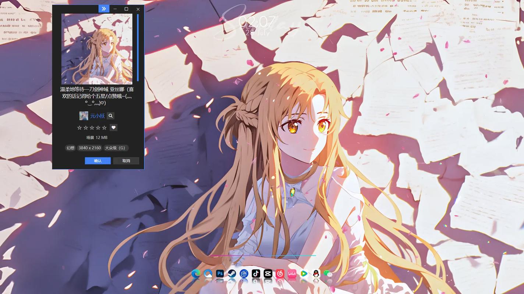Confirm wallpaper selection with 确认 button
Screen dimensions: 524x294
point(98,161)
